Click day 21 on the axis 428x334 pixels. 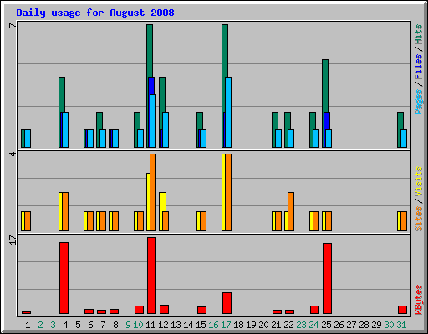276,325
